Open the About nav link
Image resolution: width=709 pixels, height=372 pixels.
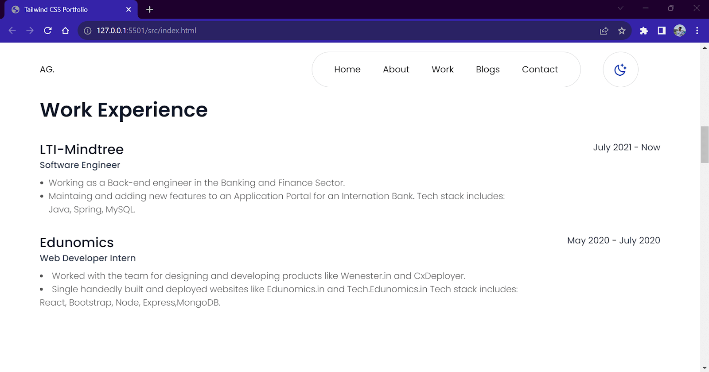click(x=396, y=70)
